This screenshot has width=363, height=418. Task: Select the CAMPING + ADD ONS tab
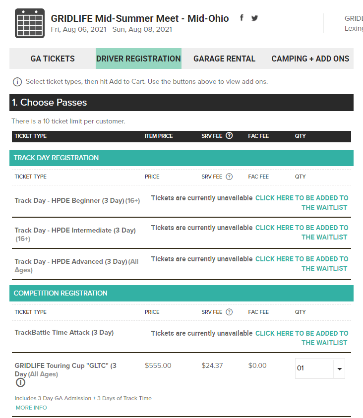point(310,59)
